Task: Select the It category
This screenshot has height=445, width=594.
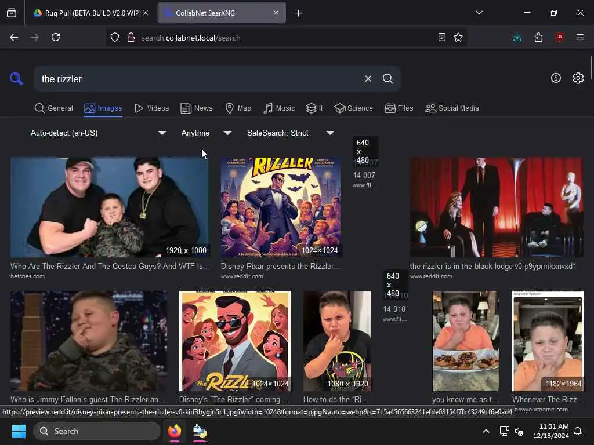Action: coord(314,108)
